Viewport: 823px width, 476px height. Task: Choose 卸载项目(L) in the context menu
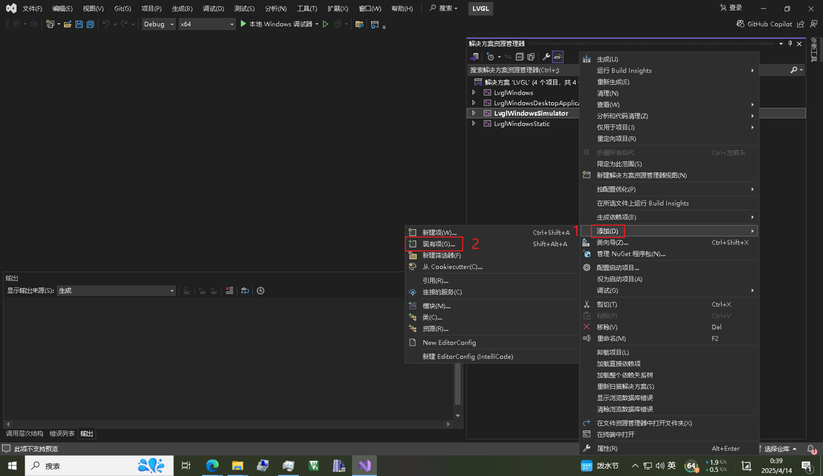pos(668,352)
